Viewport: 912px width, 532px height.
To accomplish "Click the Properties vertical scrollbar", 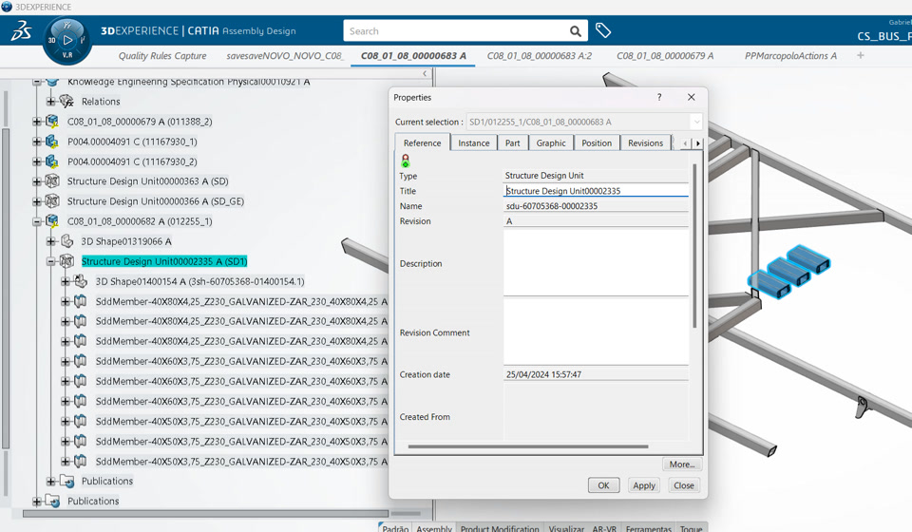I will click(x=694, y=246).
